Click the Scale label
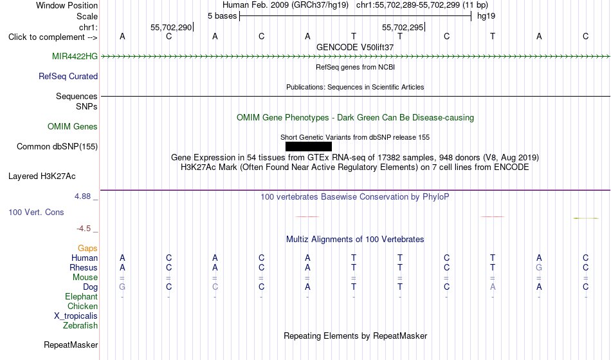 87,17
